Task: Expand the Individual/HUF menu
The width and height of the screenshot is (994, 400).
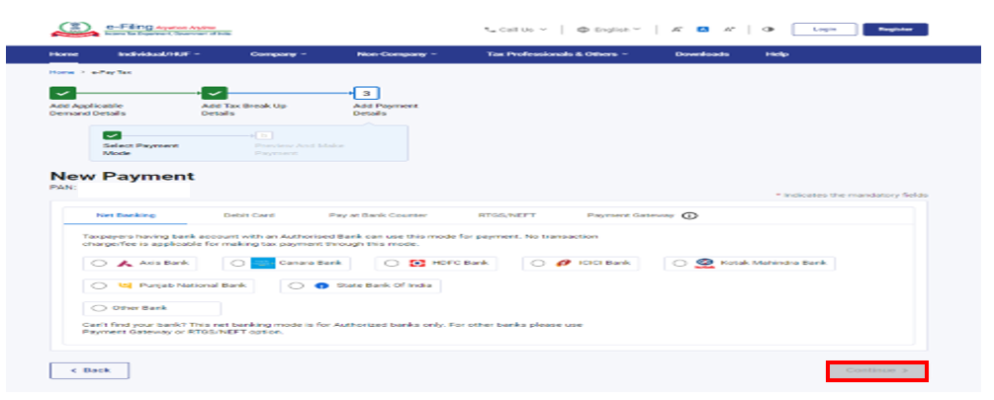Action: pos(158,53)
